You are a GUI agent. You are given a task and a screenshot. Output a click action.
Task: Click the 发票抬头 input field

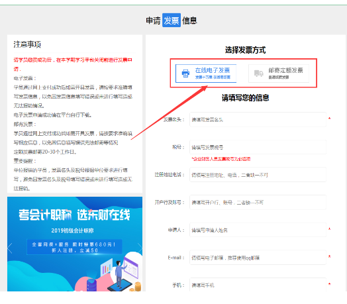tap(258, 120)
